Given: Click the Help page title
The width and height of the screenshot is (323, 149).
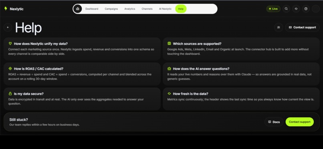Looking at the screenshot, I should coord(28,28).
